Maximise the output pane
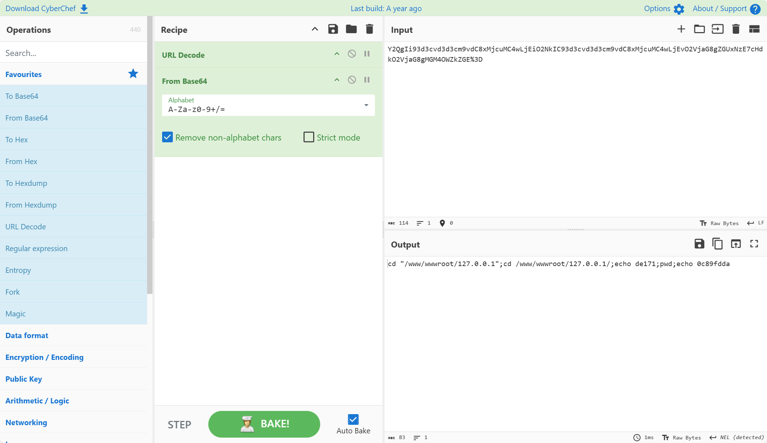The image size is (767, 443). point(754,244)
